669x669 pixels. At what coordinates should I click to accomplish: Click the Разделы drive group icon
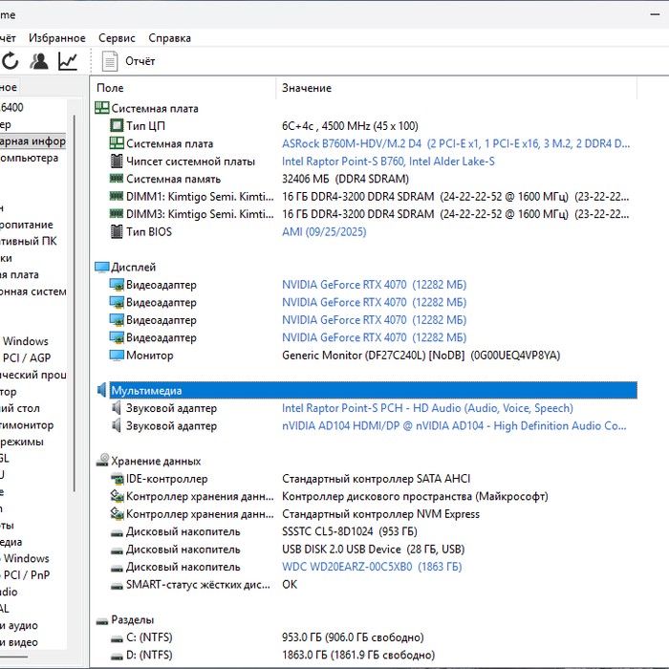[x=102, y=621]
